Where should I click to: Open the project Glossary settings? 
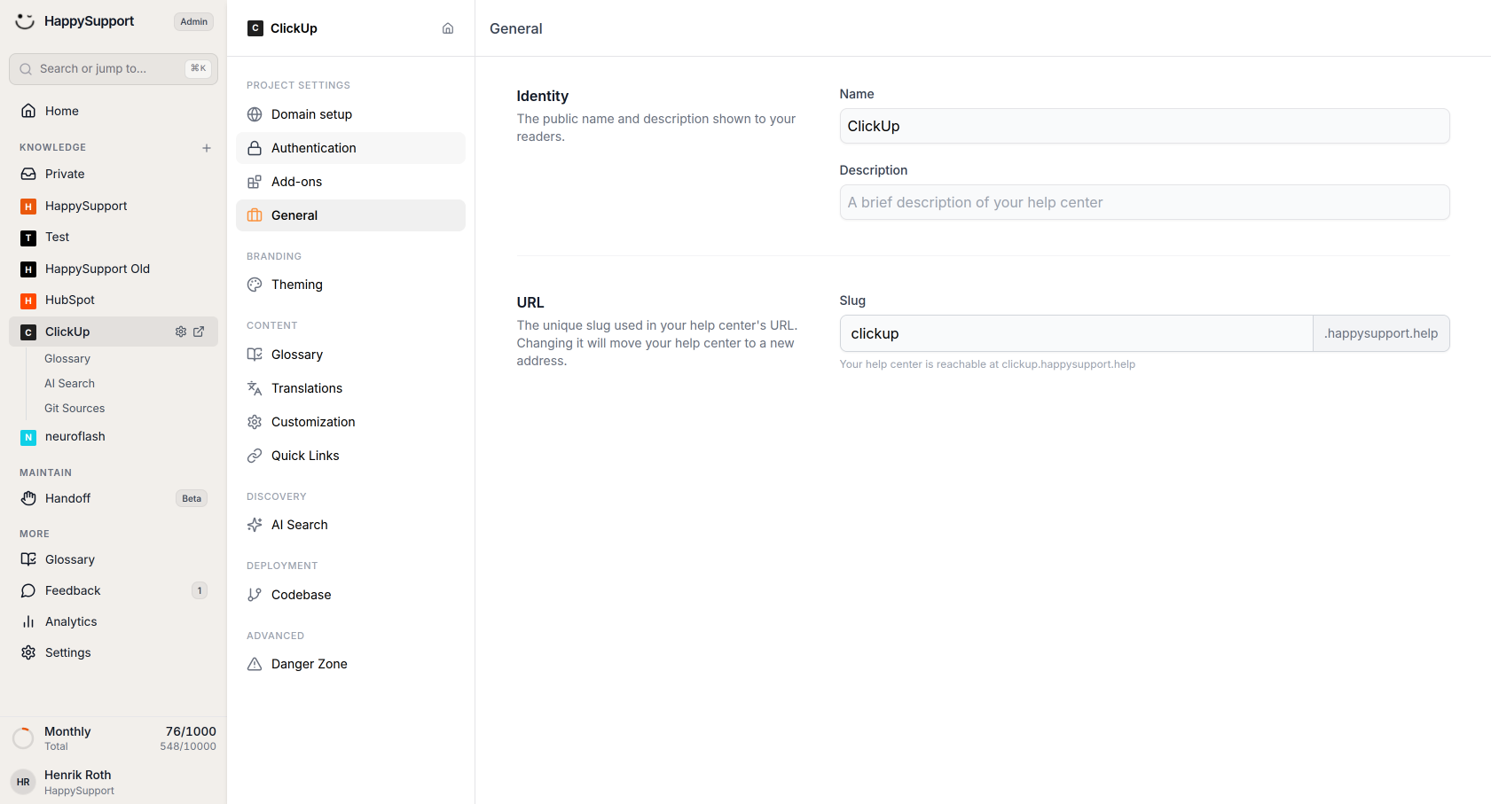[x=350, y=355]
